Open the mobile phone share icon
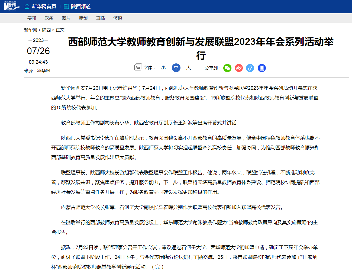The image size is (352, 277). click(x=261, y=68)
